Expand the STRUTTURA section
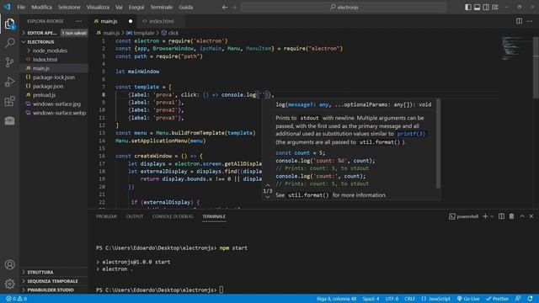The width and height of the screenshot is (539, 303). pos(54,272)
